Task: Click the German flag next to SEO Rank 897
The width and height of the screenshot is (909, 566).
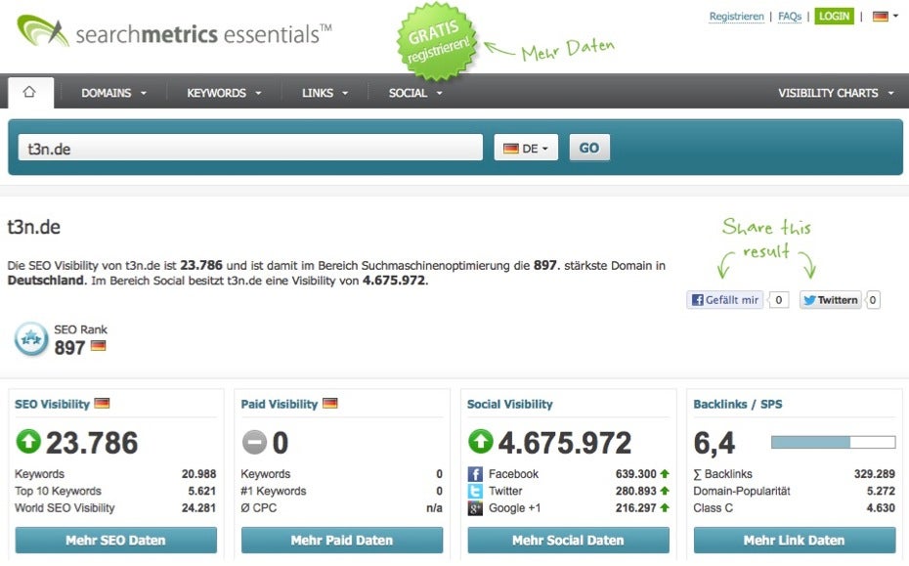Action: (99, 346)
